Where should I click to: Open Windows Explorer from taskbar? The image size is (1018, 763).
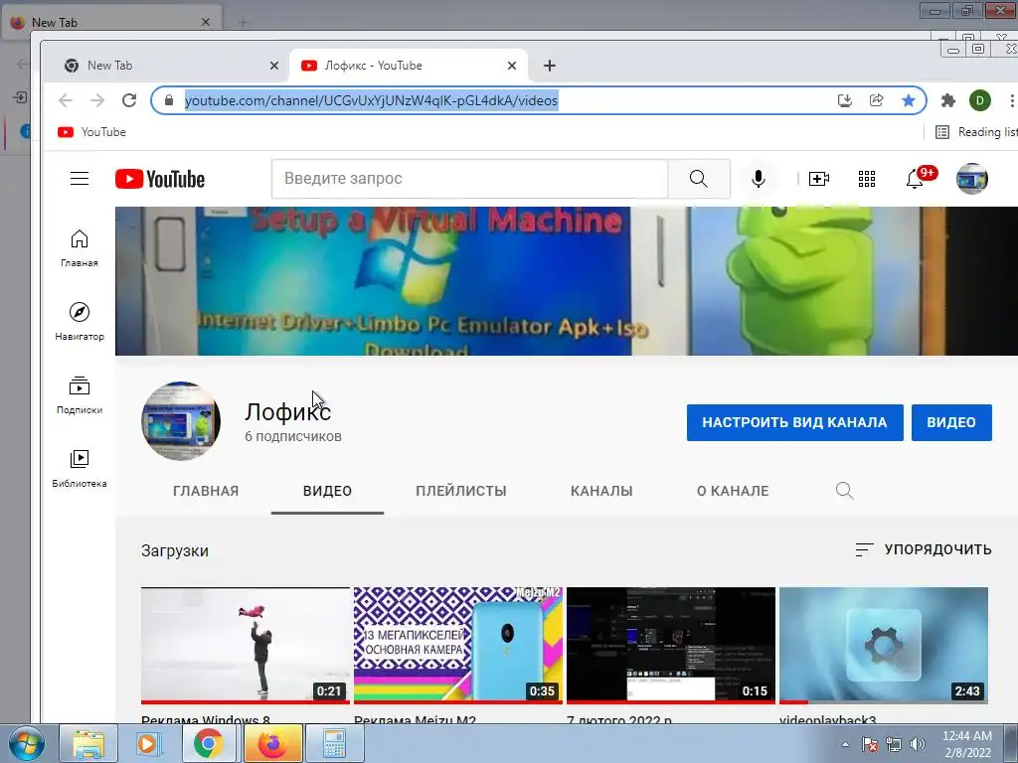pos(88,743)
